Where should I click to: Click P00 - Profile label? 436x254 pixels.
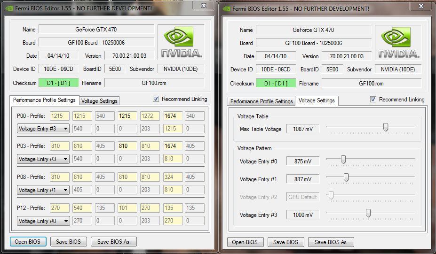[x=31, y=116]
